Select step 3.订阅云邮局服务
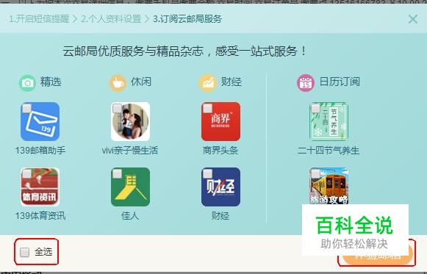427x274 pixels. click(187, 19)
